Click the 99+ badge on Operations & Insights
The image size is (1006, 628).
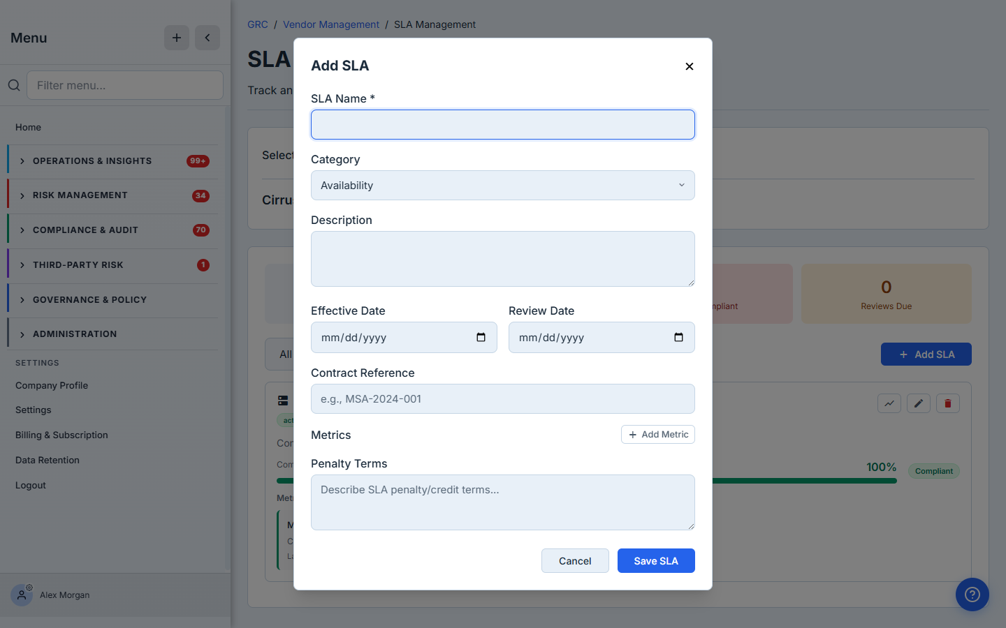(x=198, y=161)
